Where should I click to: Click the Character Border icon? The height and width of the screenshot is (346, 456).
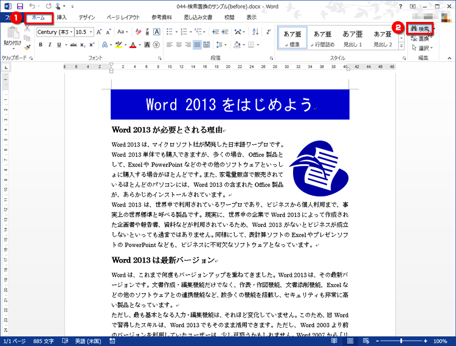tap(157, 32)
